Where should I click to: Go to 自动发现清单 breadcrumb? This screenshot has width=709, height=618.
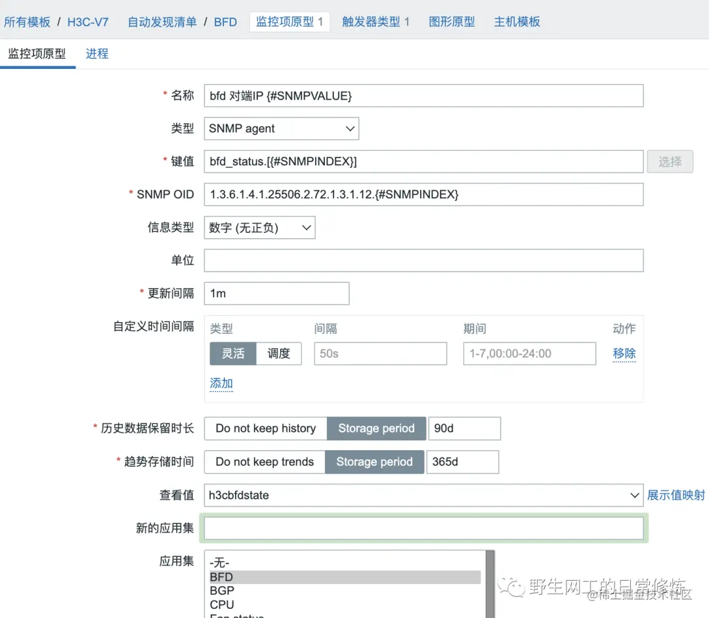coord(162,22)
